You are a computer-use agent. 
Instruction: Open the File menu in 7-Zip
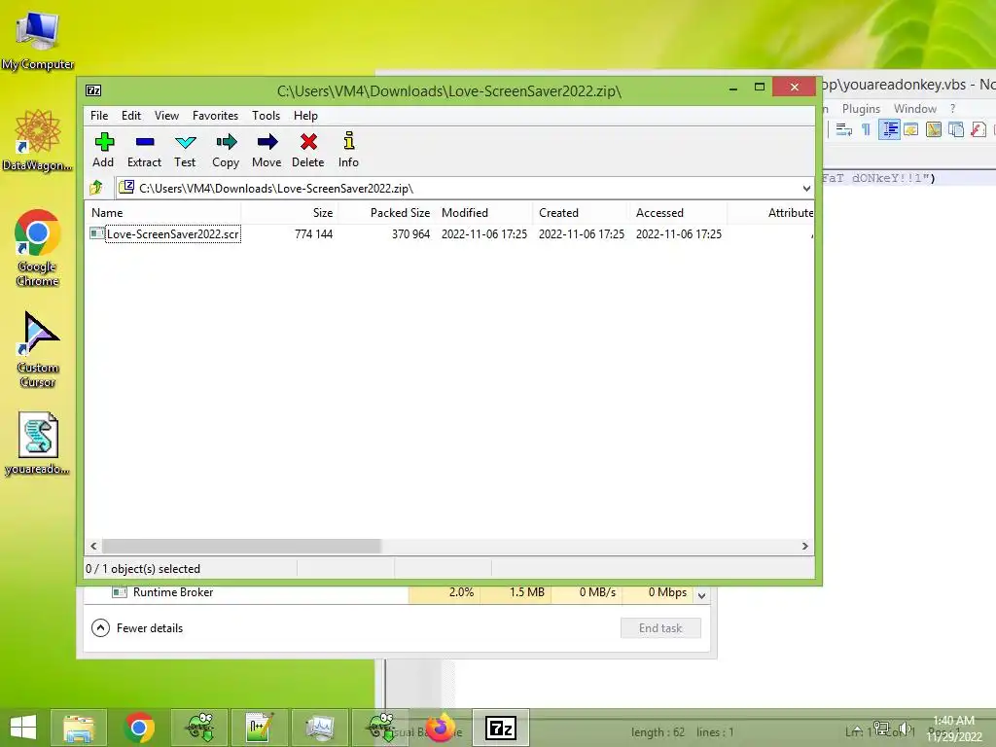pos(99,116)
